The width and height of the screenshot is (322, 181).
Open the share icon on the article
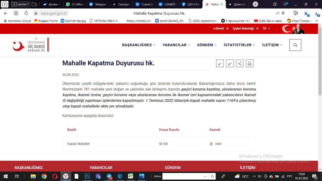coord(240,63)
